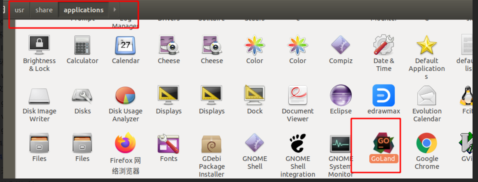This screenshot has width=478, height=182.
Task: Select the Document Viewer icon
Action: click(298, 95)
